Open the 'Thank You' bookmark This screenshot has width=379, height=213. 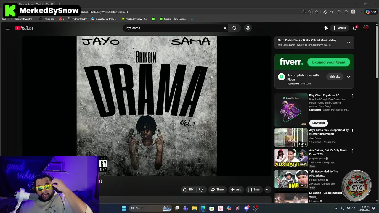[x=47, y=19]
